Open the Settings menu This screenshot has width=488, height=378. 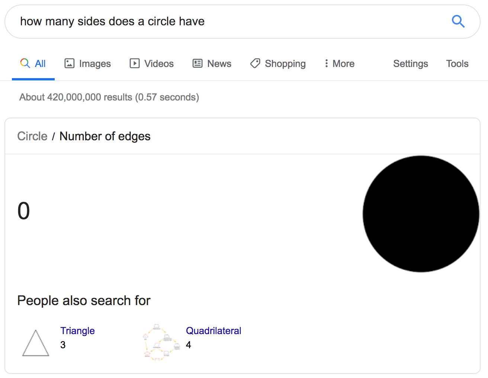pos(411,64)
